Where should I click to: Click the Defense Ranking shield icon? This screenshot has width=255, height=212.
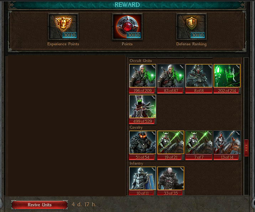191,26
